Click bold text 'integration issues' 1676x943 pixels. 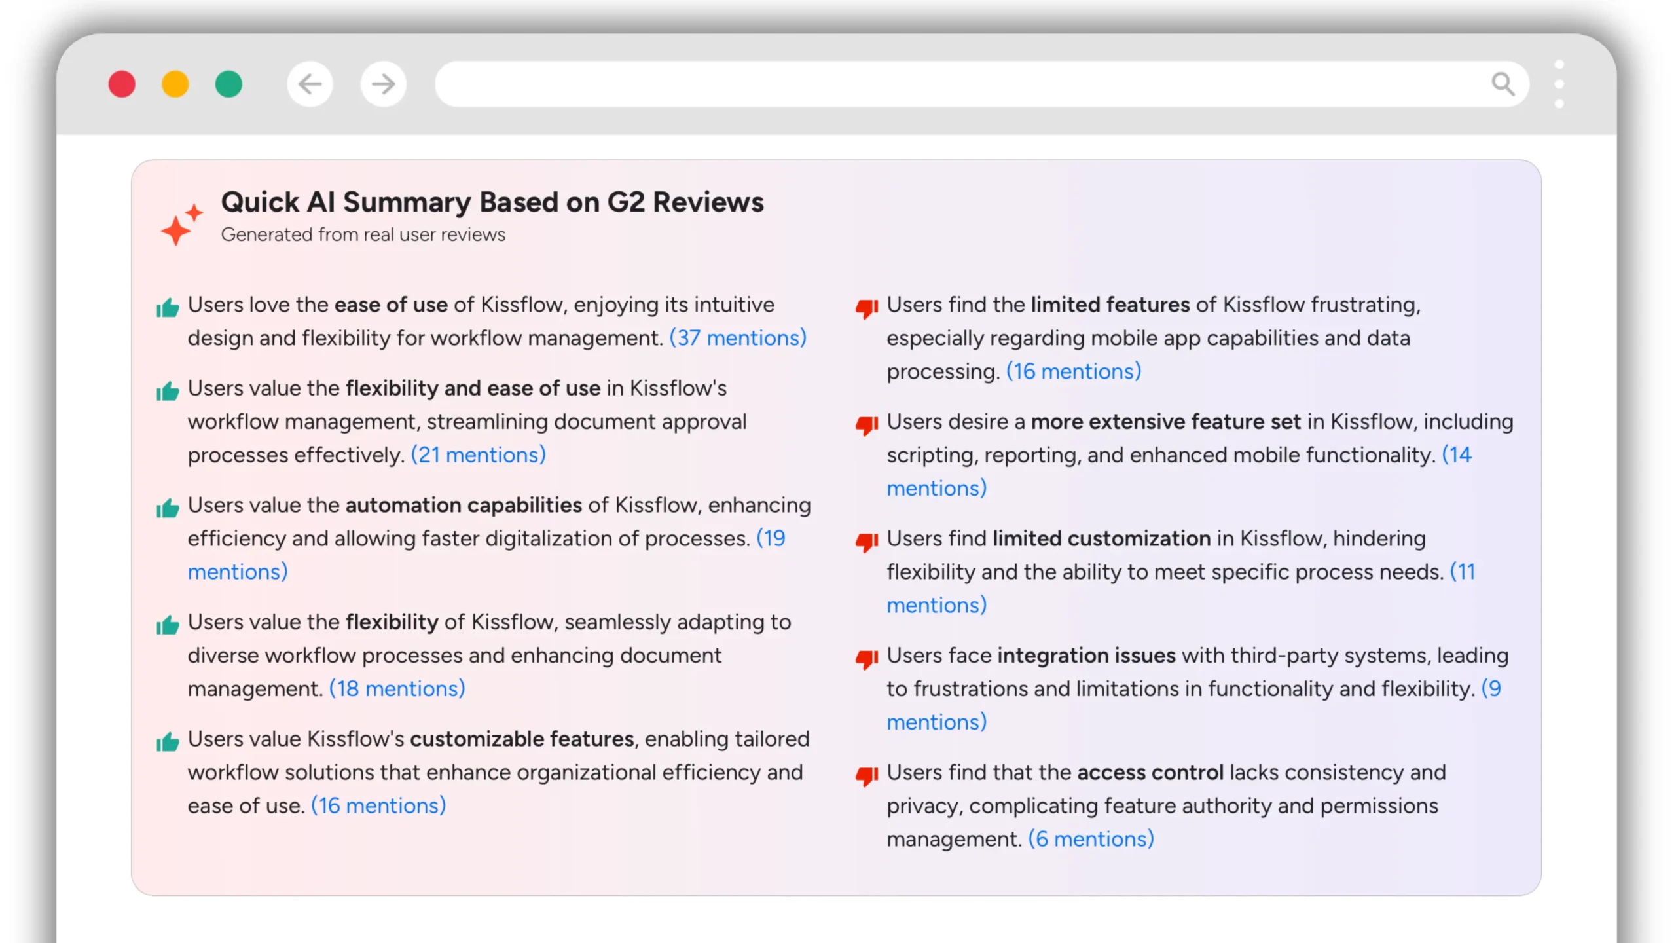(x=1087, y=655)
